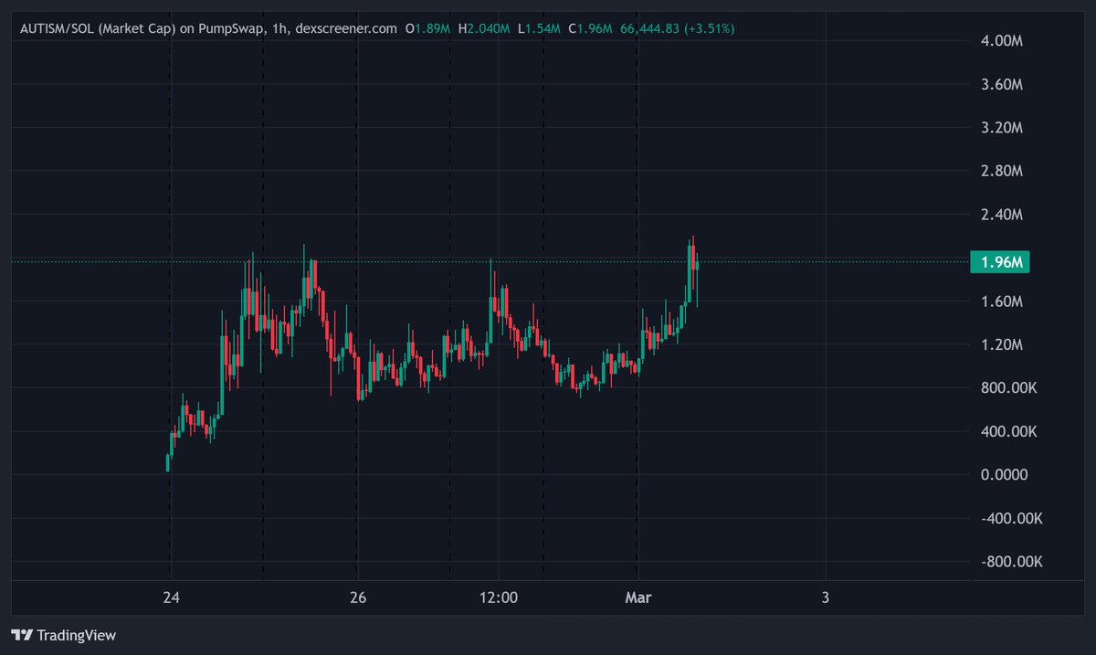
Task: Click the 3 date label on time axis
Action: tap(825, 598)
